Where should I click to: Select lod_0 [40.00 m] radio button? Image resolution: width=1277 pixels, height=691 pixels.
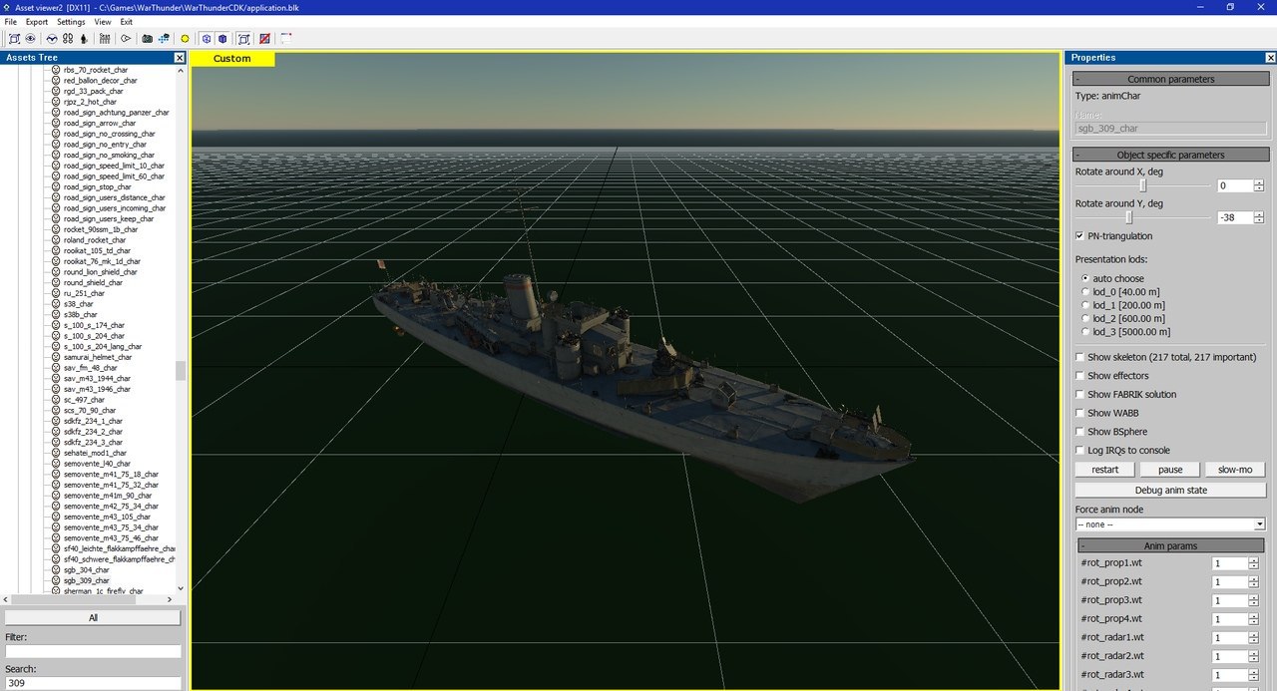click(x=1085, y=291)
